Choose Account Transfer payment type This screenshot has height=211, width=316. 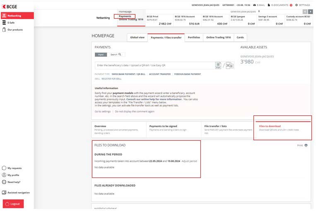pyautogui.click(x=160, y=74)
